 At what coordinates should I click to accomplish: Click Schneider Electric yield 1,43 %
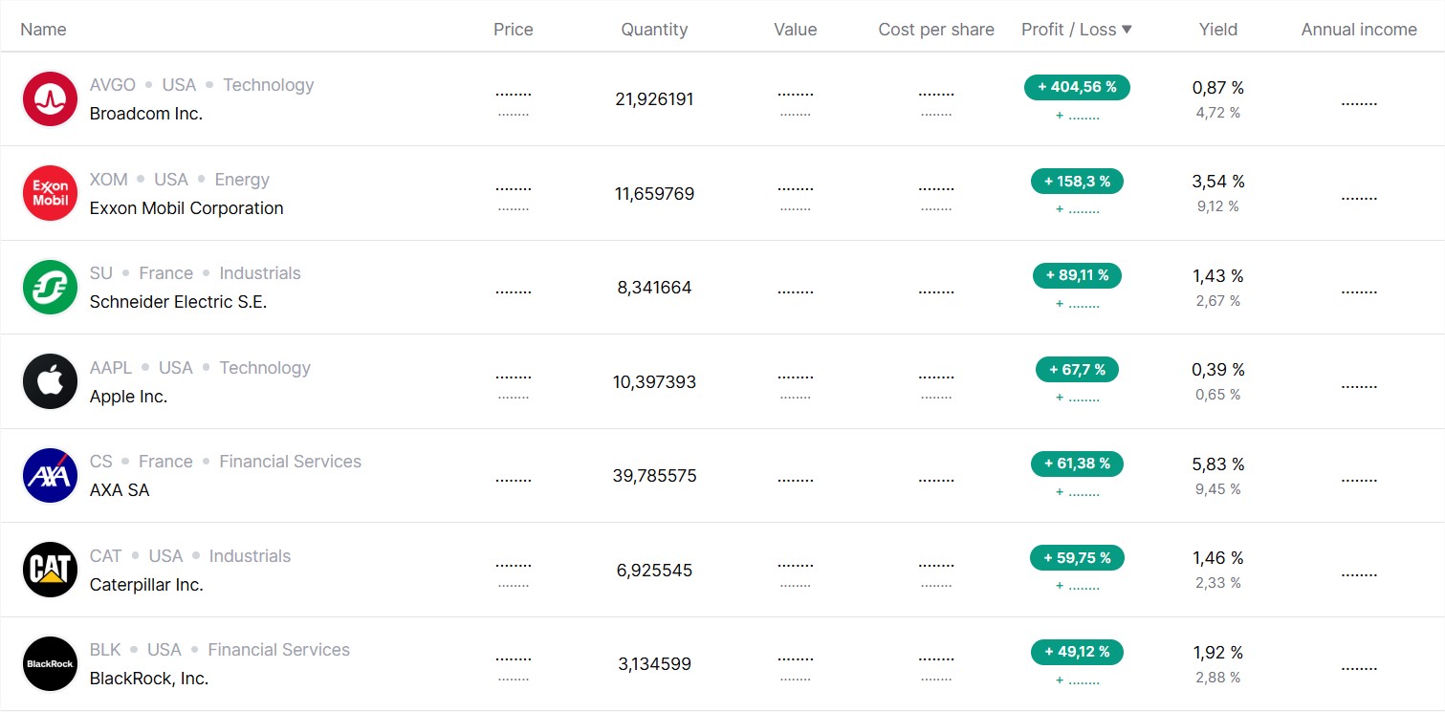click(1218, 276)
